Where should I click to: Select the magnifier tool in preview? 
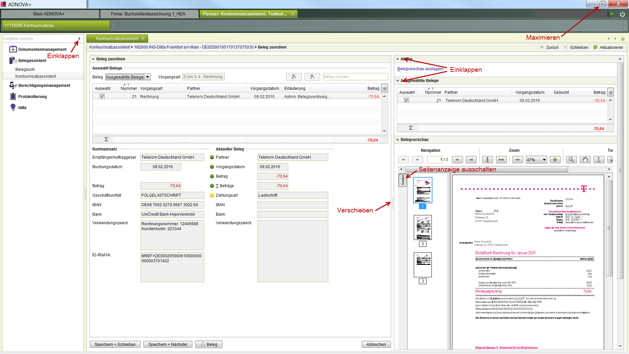coord(571,160)
